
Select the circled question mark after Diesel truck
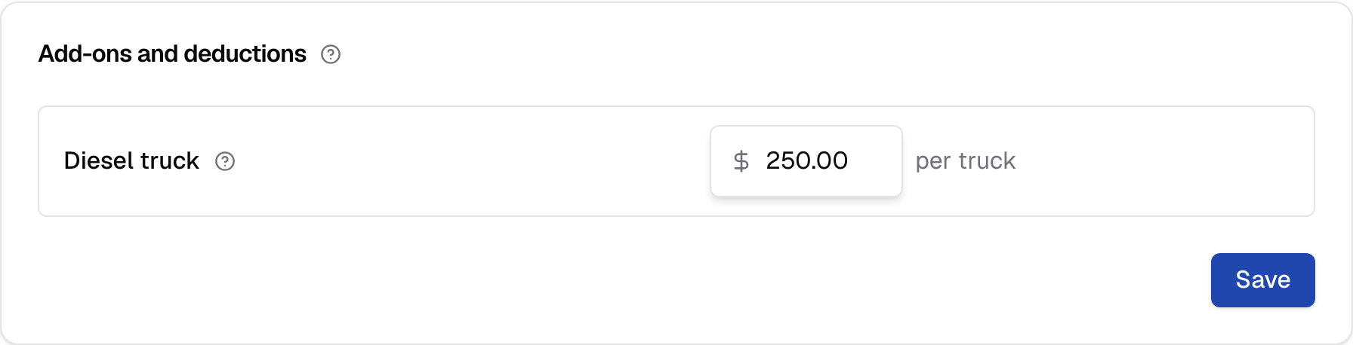click(225, 161)
